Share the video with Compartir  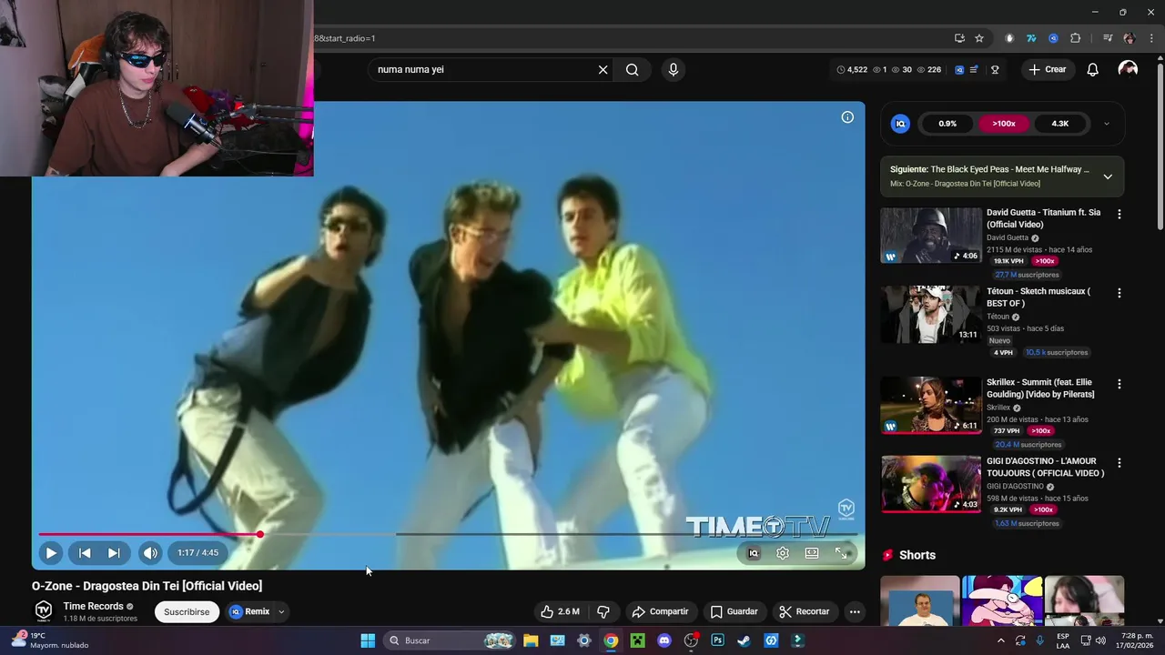pos(661,611)
